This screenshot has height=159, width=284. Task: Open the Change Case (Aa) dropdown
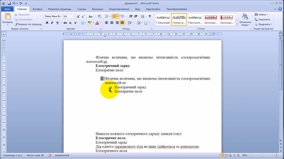pyautogui.click(x=91, y=16)
